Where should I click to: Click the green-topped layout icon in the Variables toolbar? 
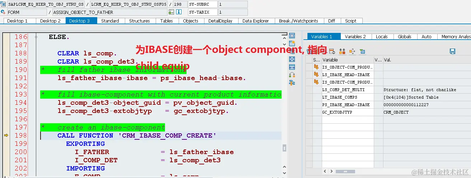click(x=362, y=51)
